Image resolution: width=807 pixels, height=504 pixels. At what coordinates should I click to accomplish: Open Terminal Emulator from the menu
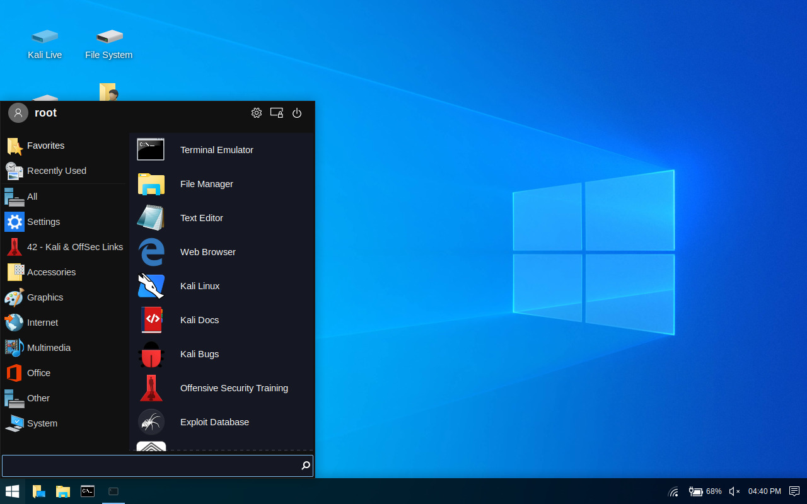coord(216,150)
